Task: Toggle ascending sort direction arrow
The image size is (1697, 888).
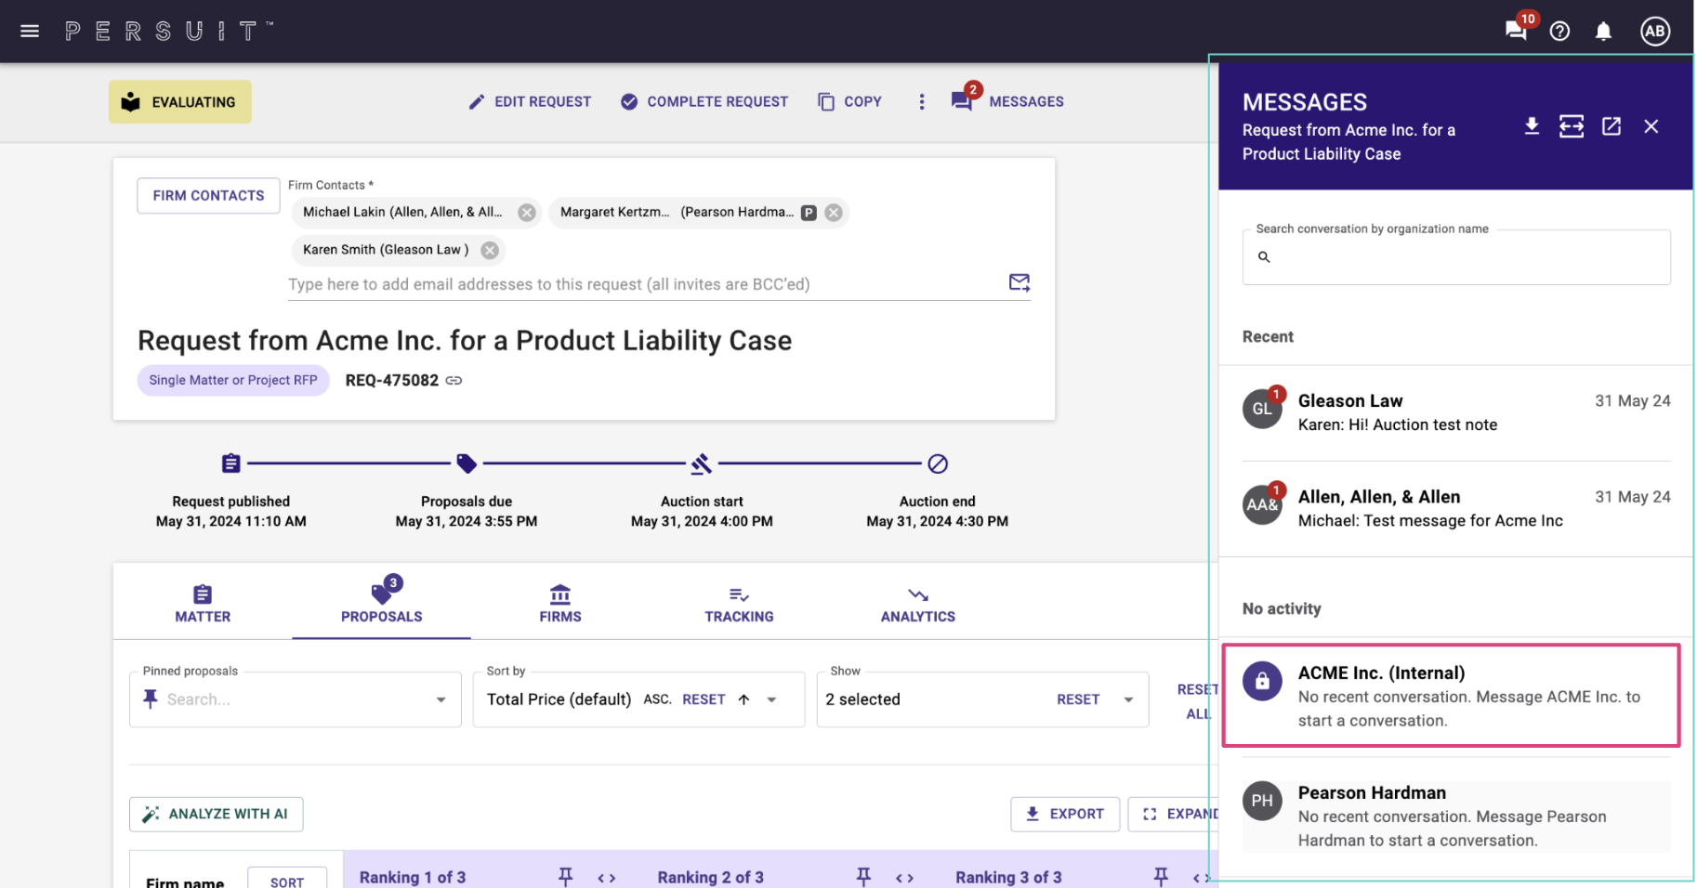Action: pos(743,699)
